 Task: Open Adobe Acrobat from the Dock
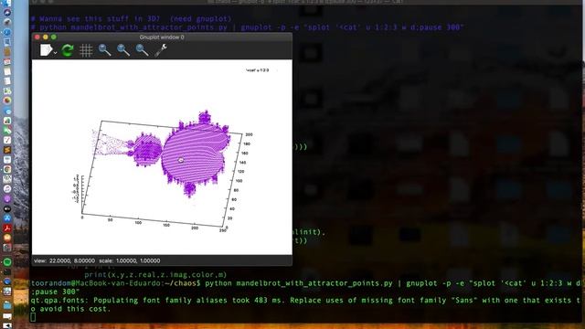(7, 228)
